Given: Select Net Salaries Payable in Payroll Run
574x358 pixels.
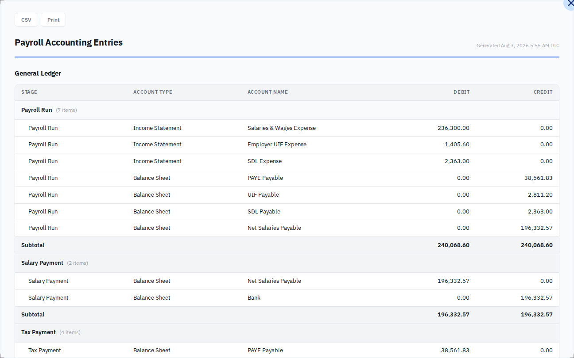Looking at the screenshot, I should pos(274,228).
